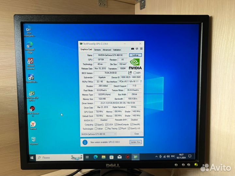
Task: Open TechPowerUp GPU-Z desktop shortcut
Action: pos(32,96)
